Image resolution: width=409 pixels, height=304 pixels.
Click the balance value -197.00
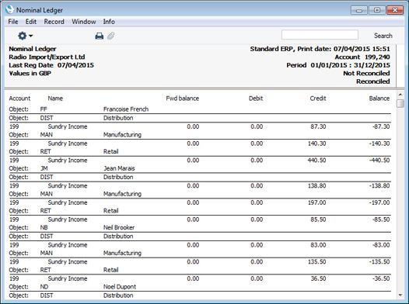point(379,202)
